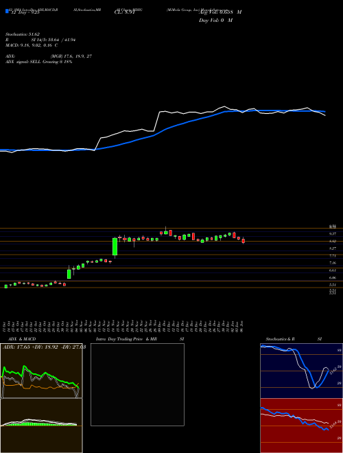Click the ADX chart with green line
Screen dimensions: 343x453
click(41, 371)
